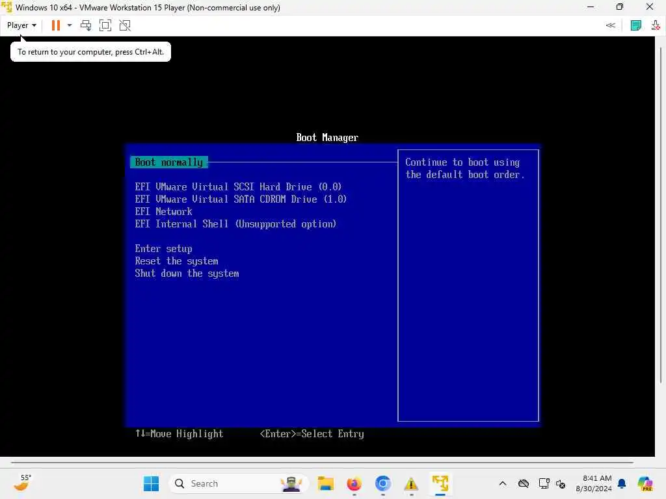Screen dimensions: 666x499
Task: Open the VMware notes/message log icon
Action: (636, 25)
